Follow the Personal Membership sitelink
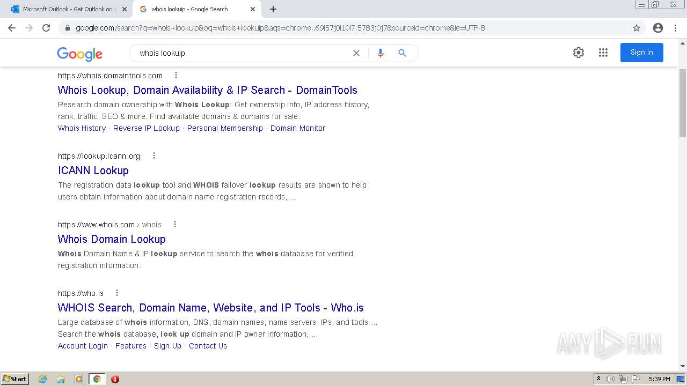Image resolution: width=687 pixels, height=386 pixels. pyautogui.click(x=225, y=128)
